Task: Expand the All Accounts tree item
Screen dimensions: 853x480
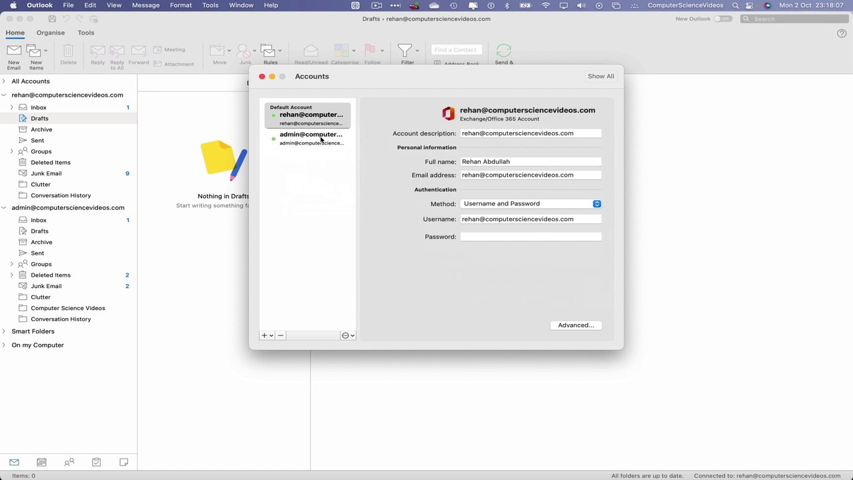Action: [x=4, y=81]
